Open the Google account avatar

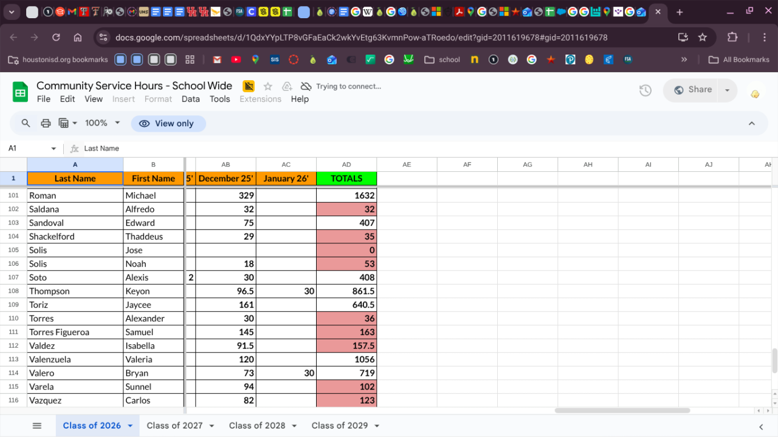click(755, 93)
